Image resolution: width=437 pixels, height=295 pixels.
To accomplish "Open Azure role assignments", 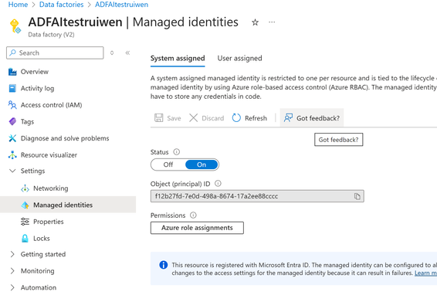I will [197, 228].
